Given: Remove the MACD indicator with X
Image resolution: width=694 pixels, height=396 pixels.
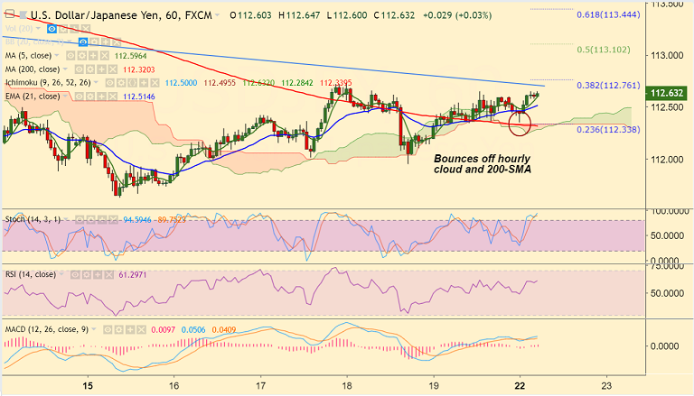Looking at the screenshot, I should click(142, 330).
